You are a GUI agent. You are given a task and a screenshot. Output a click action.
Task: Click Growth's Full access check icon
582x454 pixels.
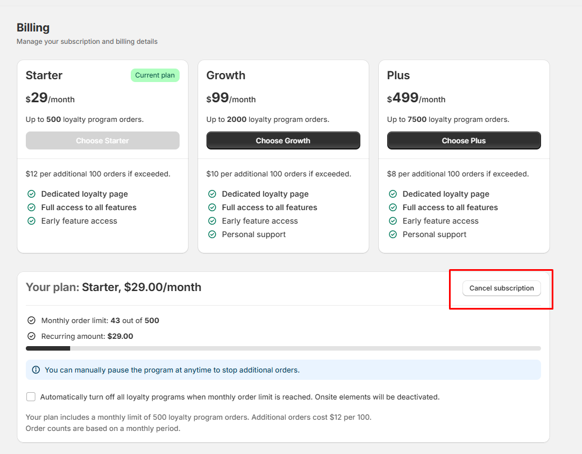click(212, 207)
